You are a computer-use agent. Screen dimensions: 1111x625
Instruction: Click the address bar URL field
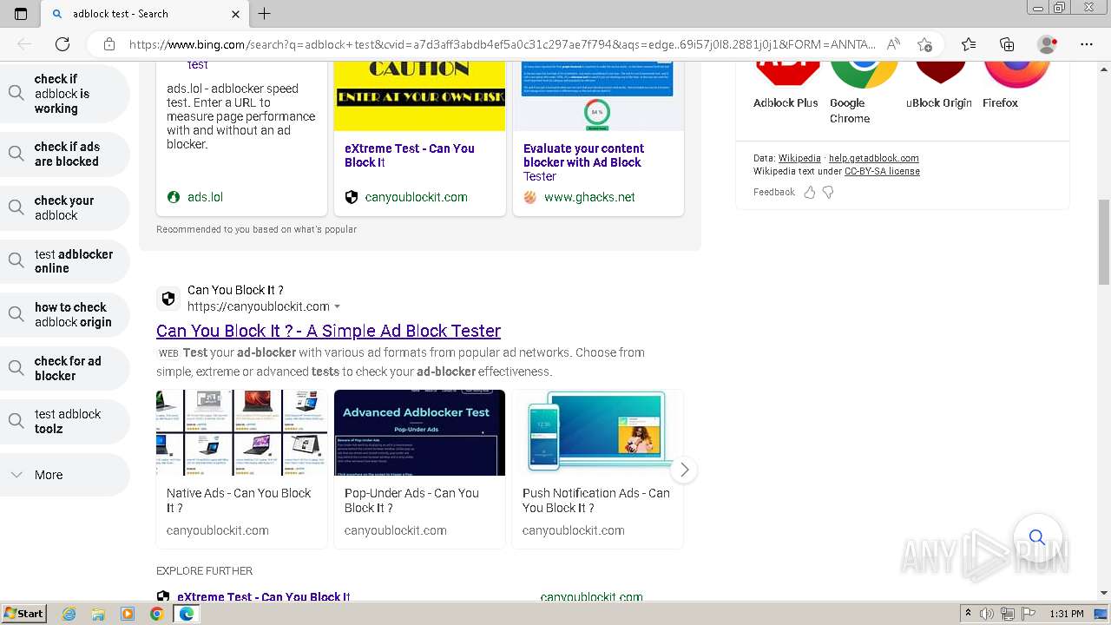502,44
